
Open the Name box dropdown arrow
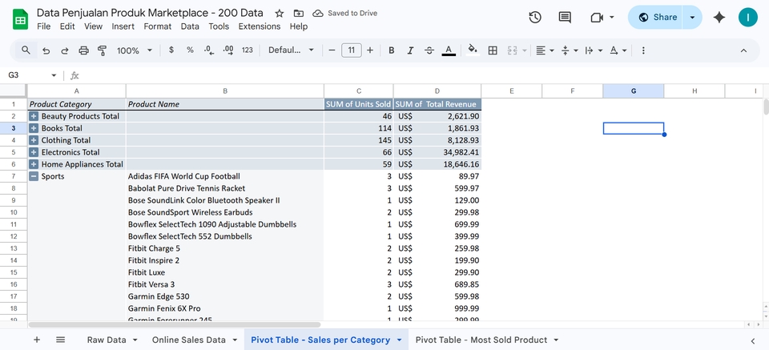[x=54, y=75]
